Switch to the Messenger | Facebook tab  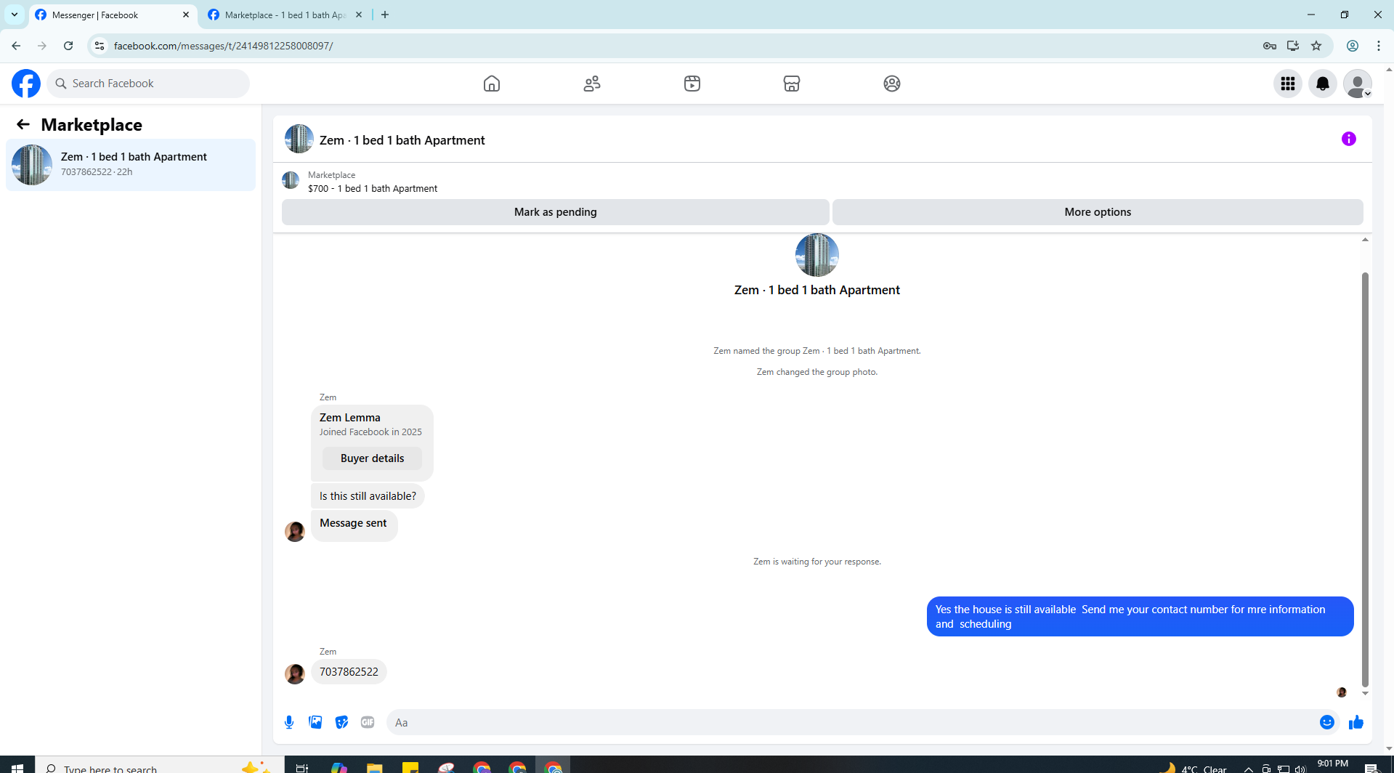coord(113,15)
